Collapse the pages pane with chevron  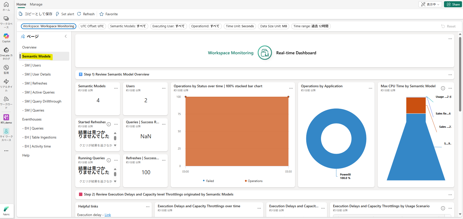(66, 36)
